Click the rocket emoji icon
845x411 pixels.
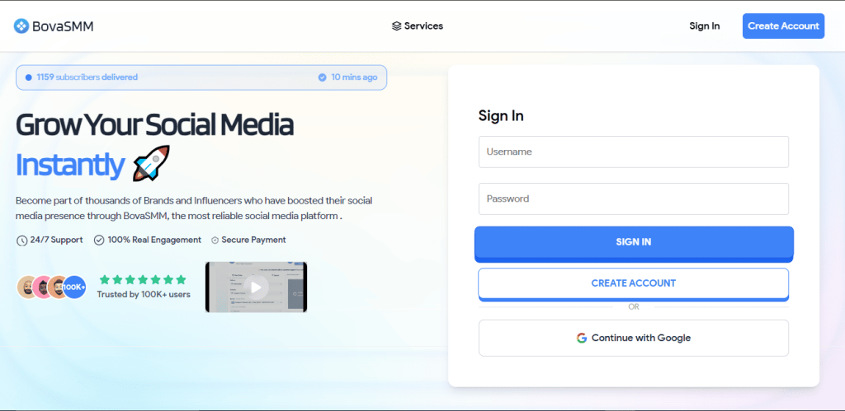(x=151, y=163)
